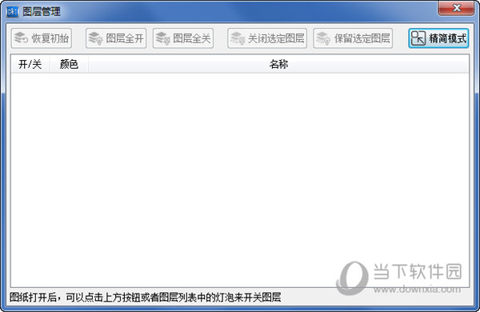Click 保留选定图层 to keep selected layers
The image size is (480, 312).
tap(353, 38)
